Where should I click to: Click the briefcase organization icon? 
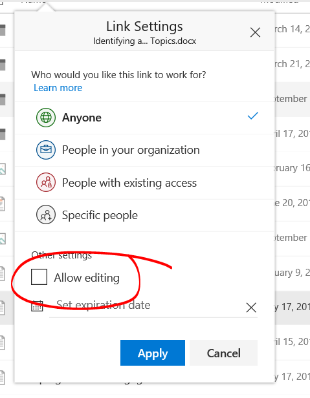[x=46, y=150]
